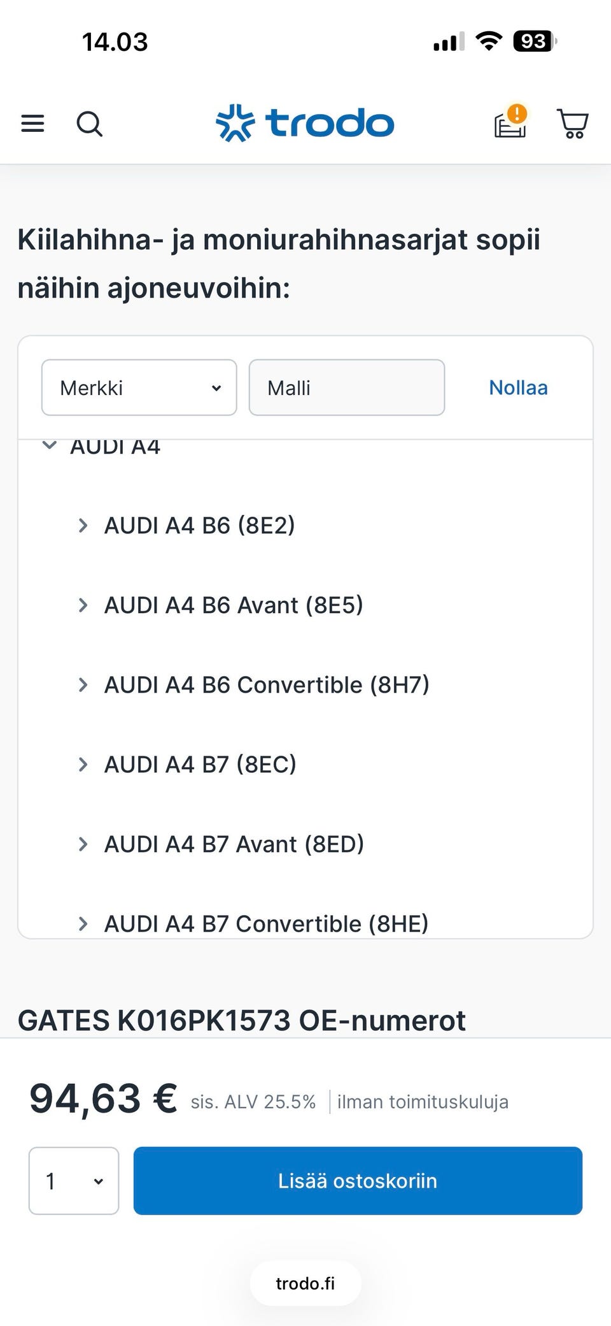Expand AUDI A4 B6 (8E2)
The height and width of the screenshot is (1326, 611).
point(83,526)
